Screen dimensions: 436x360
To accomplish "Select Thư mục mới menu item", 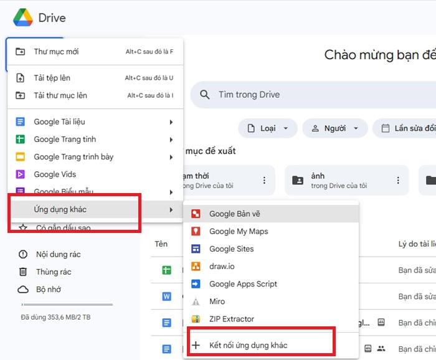I will pos(56,52).
